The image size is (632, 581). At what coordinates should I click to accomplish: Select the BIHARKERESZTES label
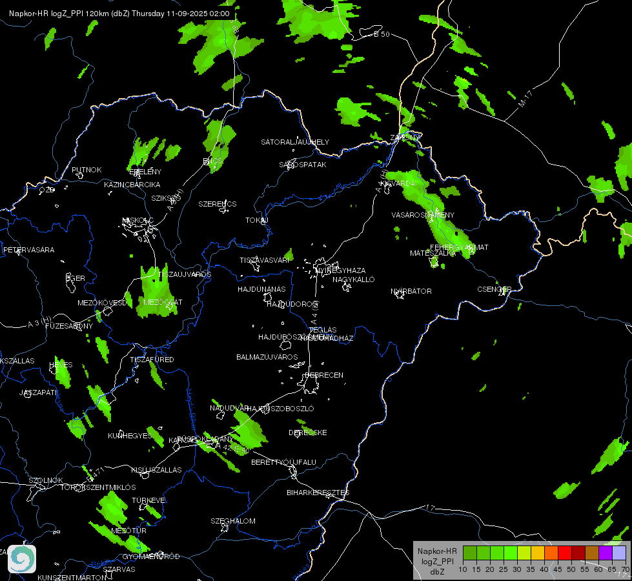click(x=318, y=493)
